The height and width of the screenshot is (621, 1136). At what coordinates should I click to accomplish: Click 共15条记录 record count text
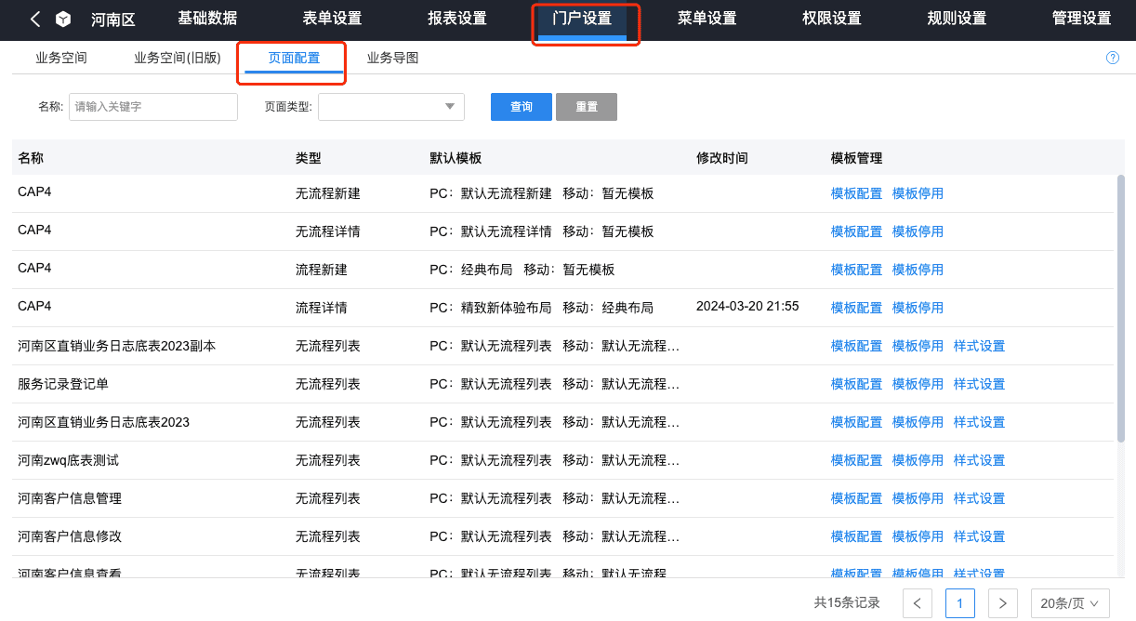(847, 602)
